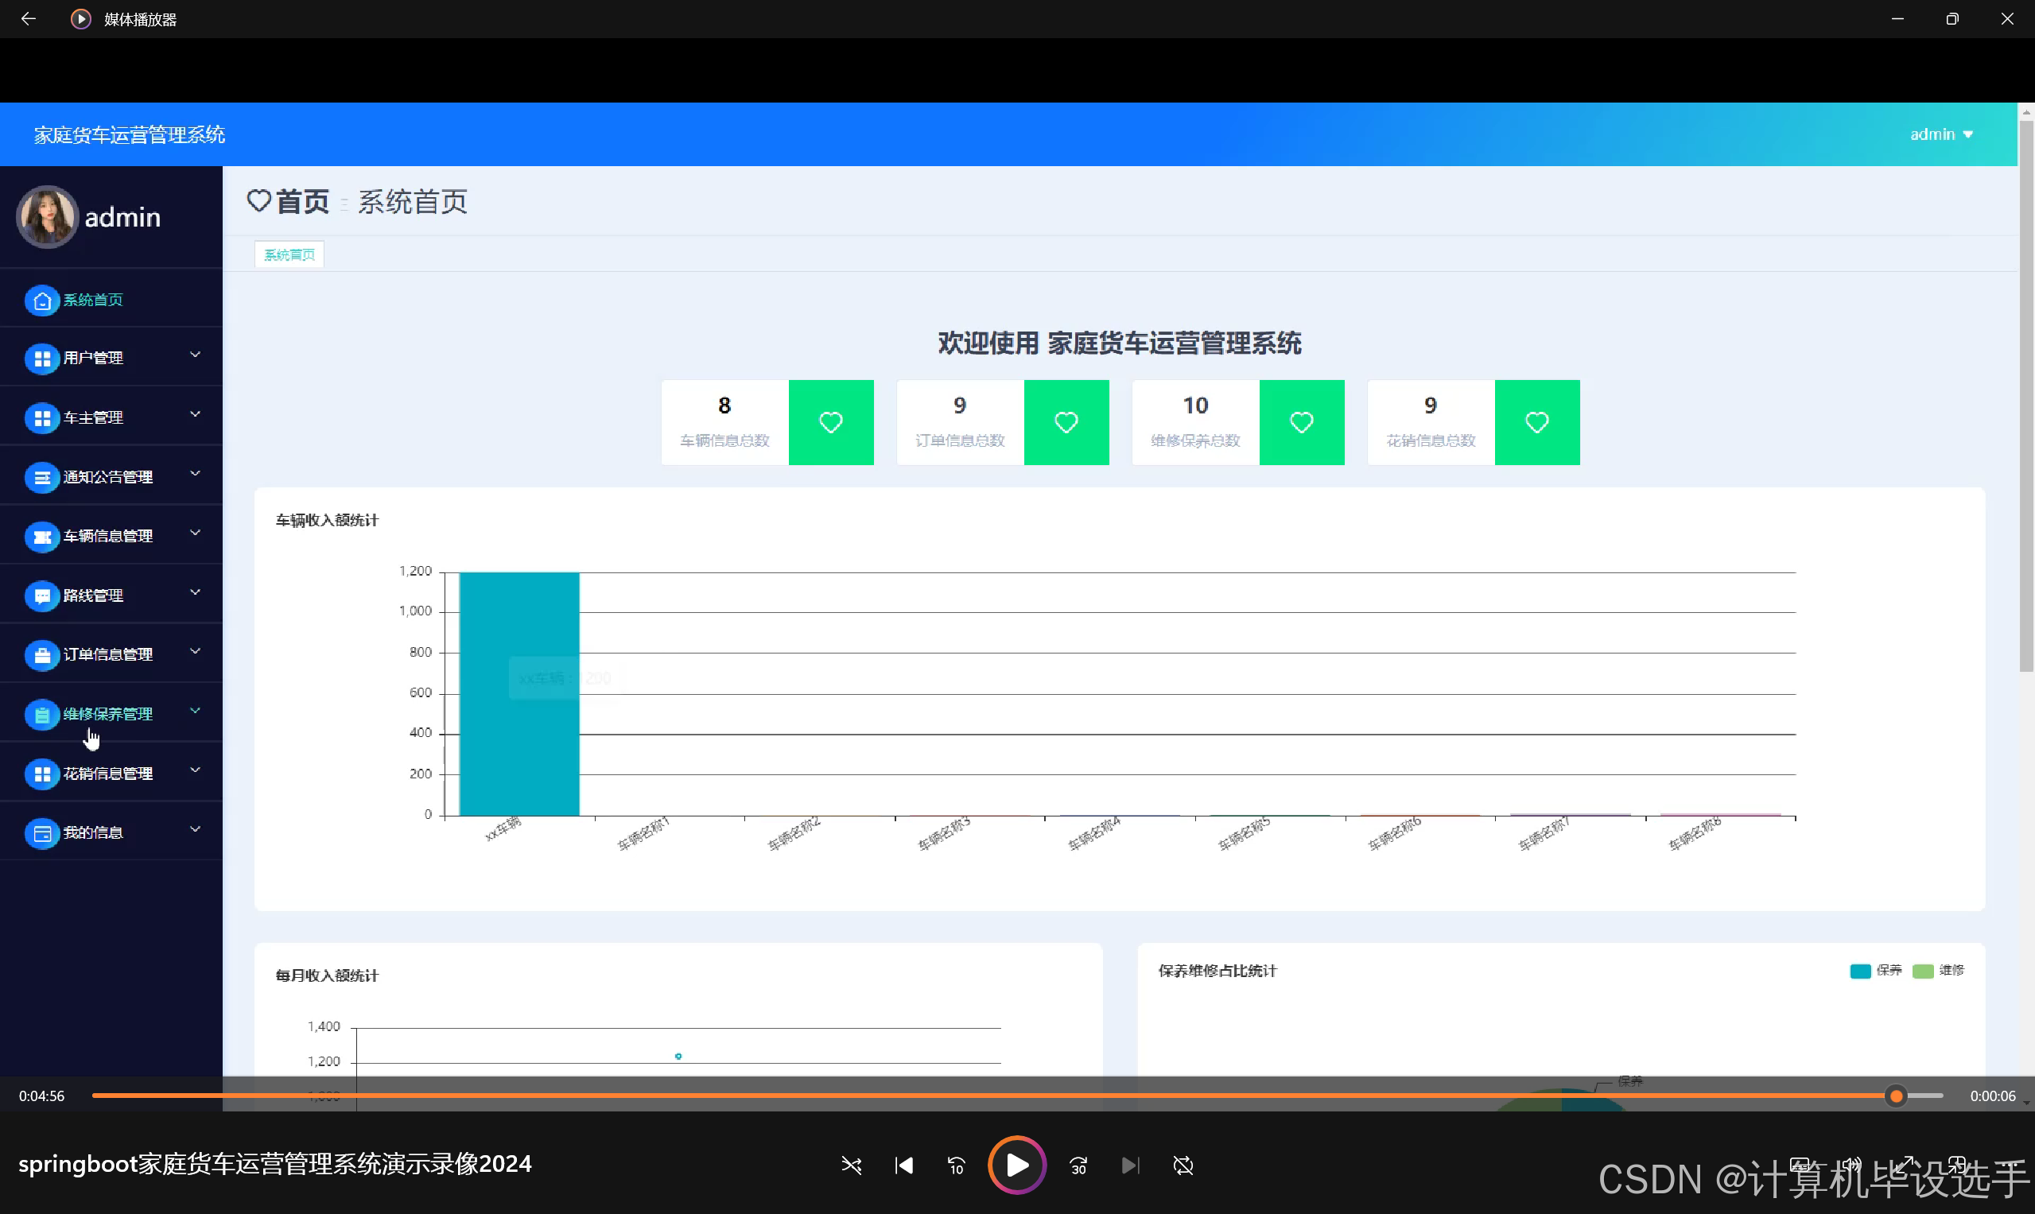Open the 花销信息管理 menu item
Screen dimensions: 2035x1214
[x=107, y=773]
